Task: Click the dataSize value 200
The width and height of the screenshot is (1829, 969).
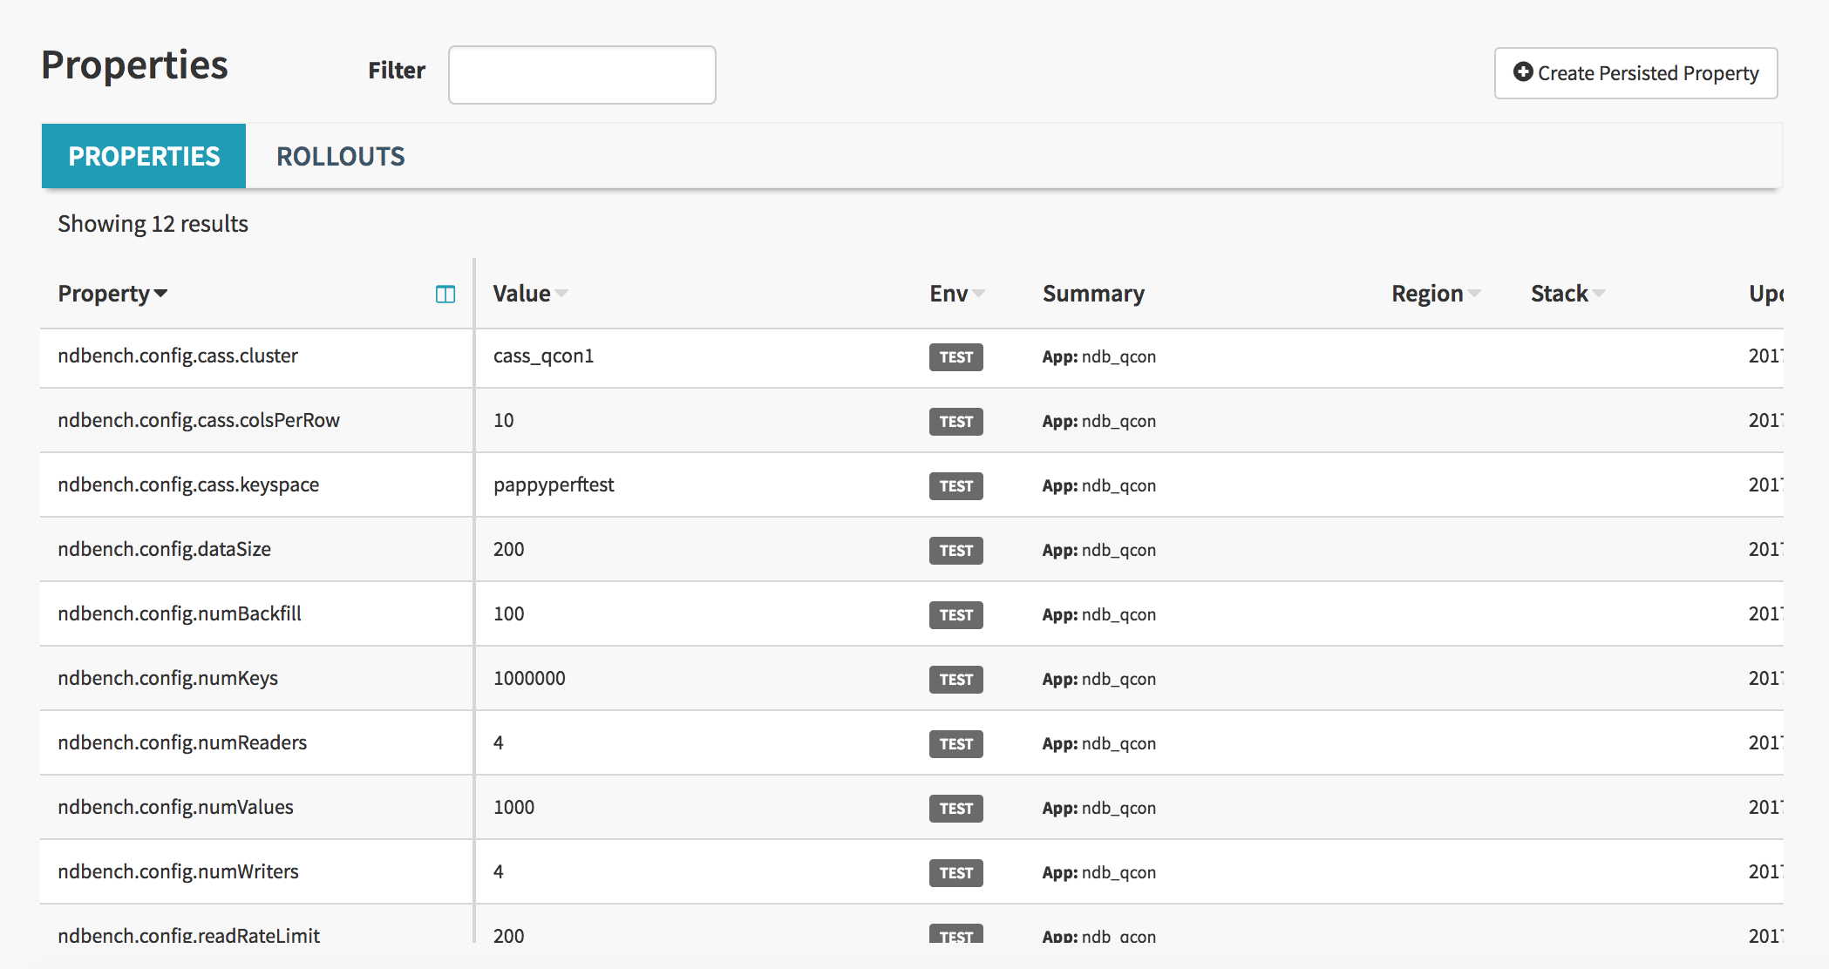Action: point(508,549)
